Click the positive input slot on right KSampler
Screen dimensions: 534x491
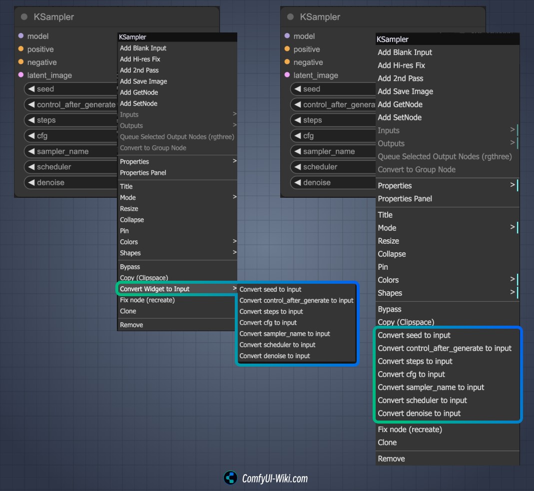(x=287, y=49)
